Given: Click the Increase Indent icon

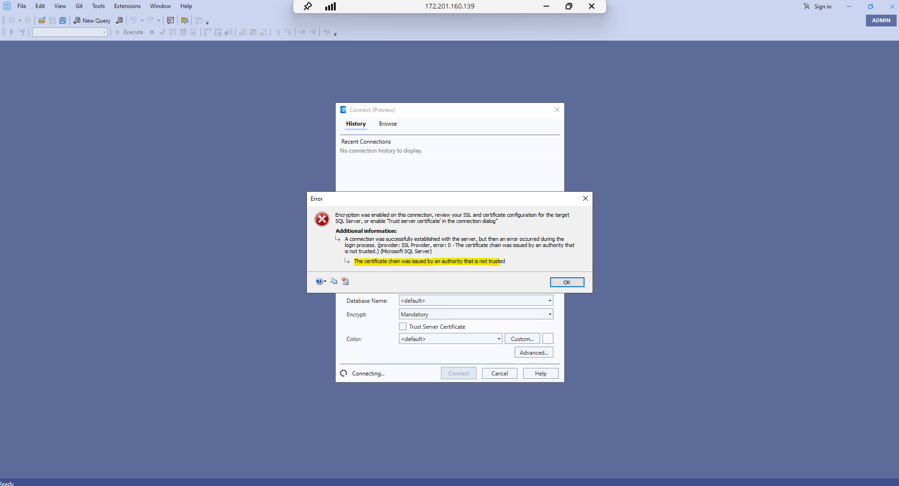Looking at the screenshot, I should pos(313,32).
